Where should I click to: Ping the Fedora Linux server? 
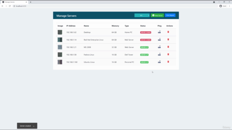(159, 55)
